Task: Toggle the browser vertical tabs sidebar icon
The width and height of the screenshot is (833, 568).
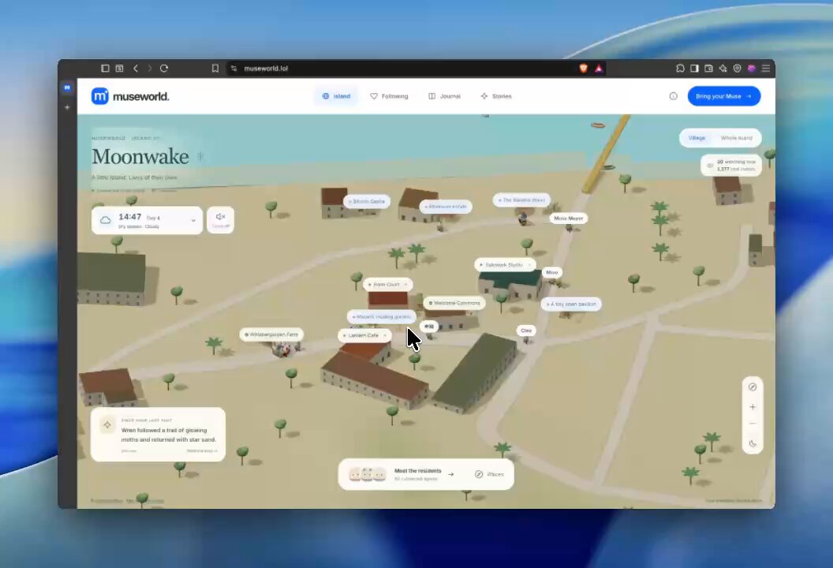Action: click(105, 68)
